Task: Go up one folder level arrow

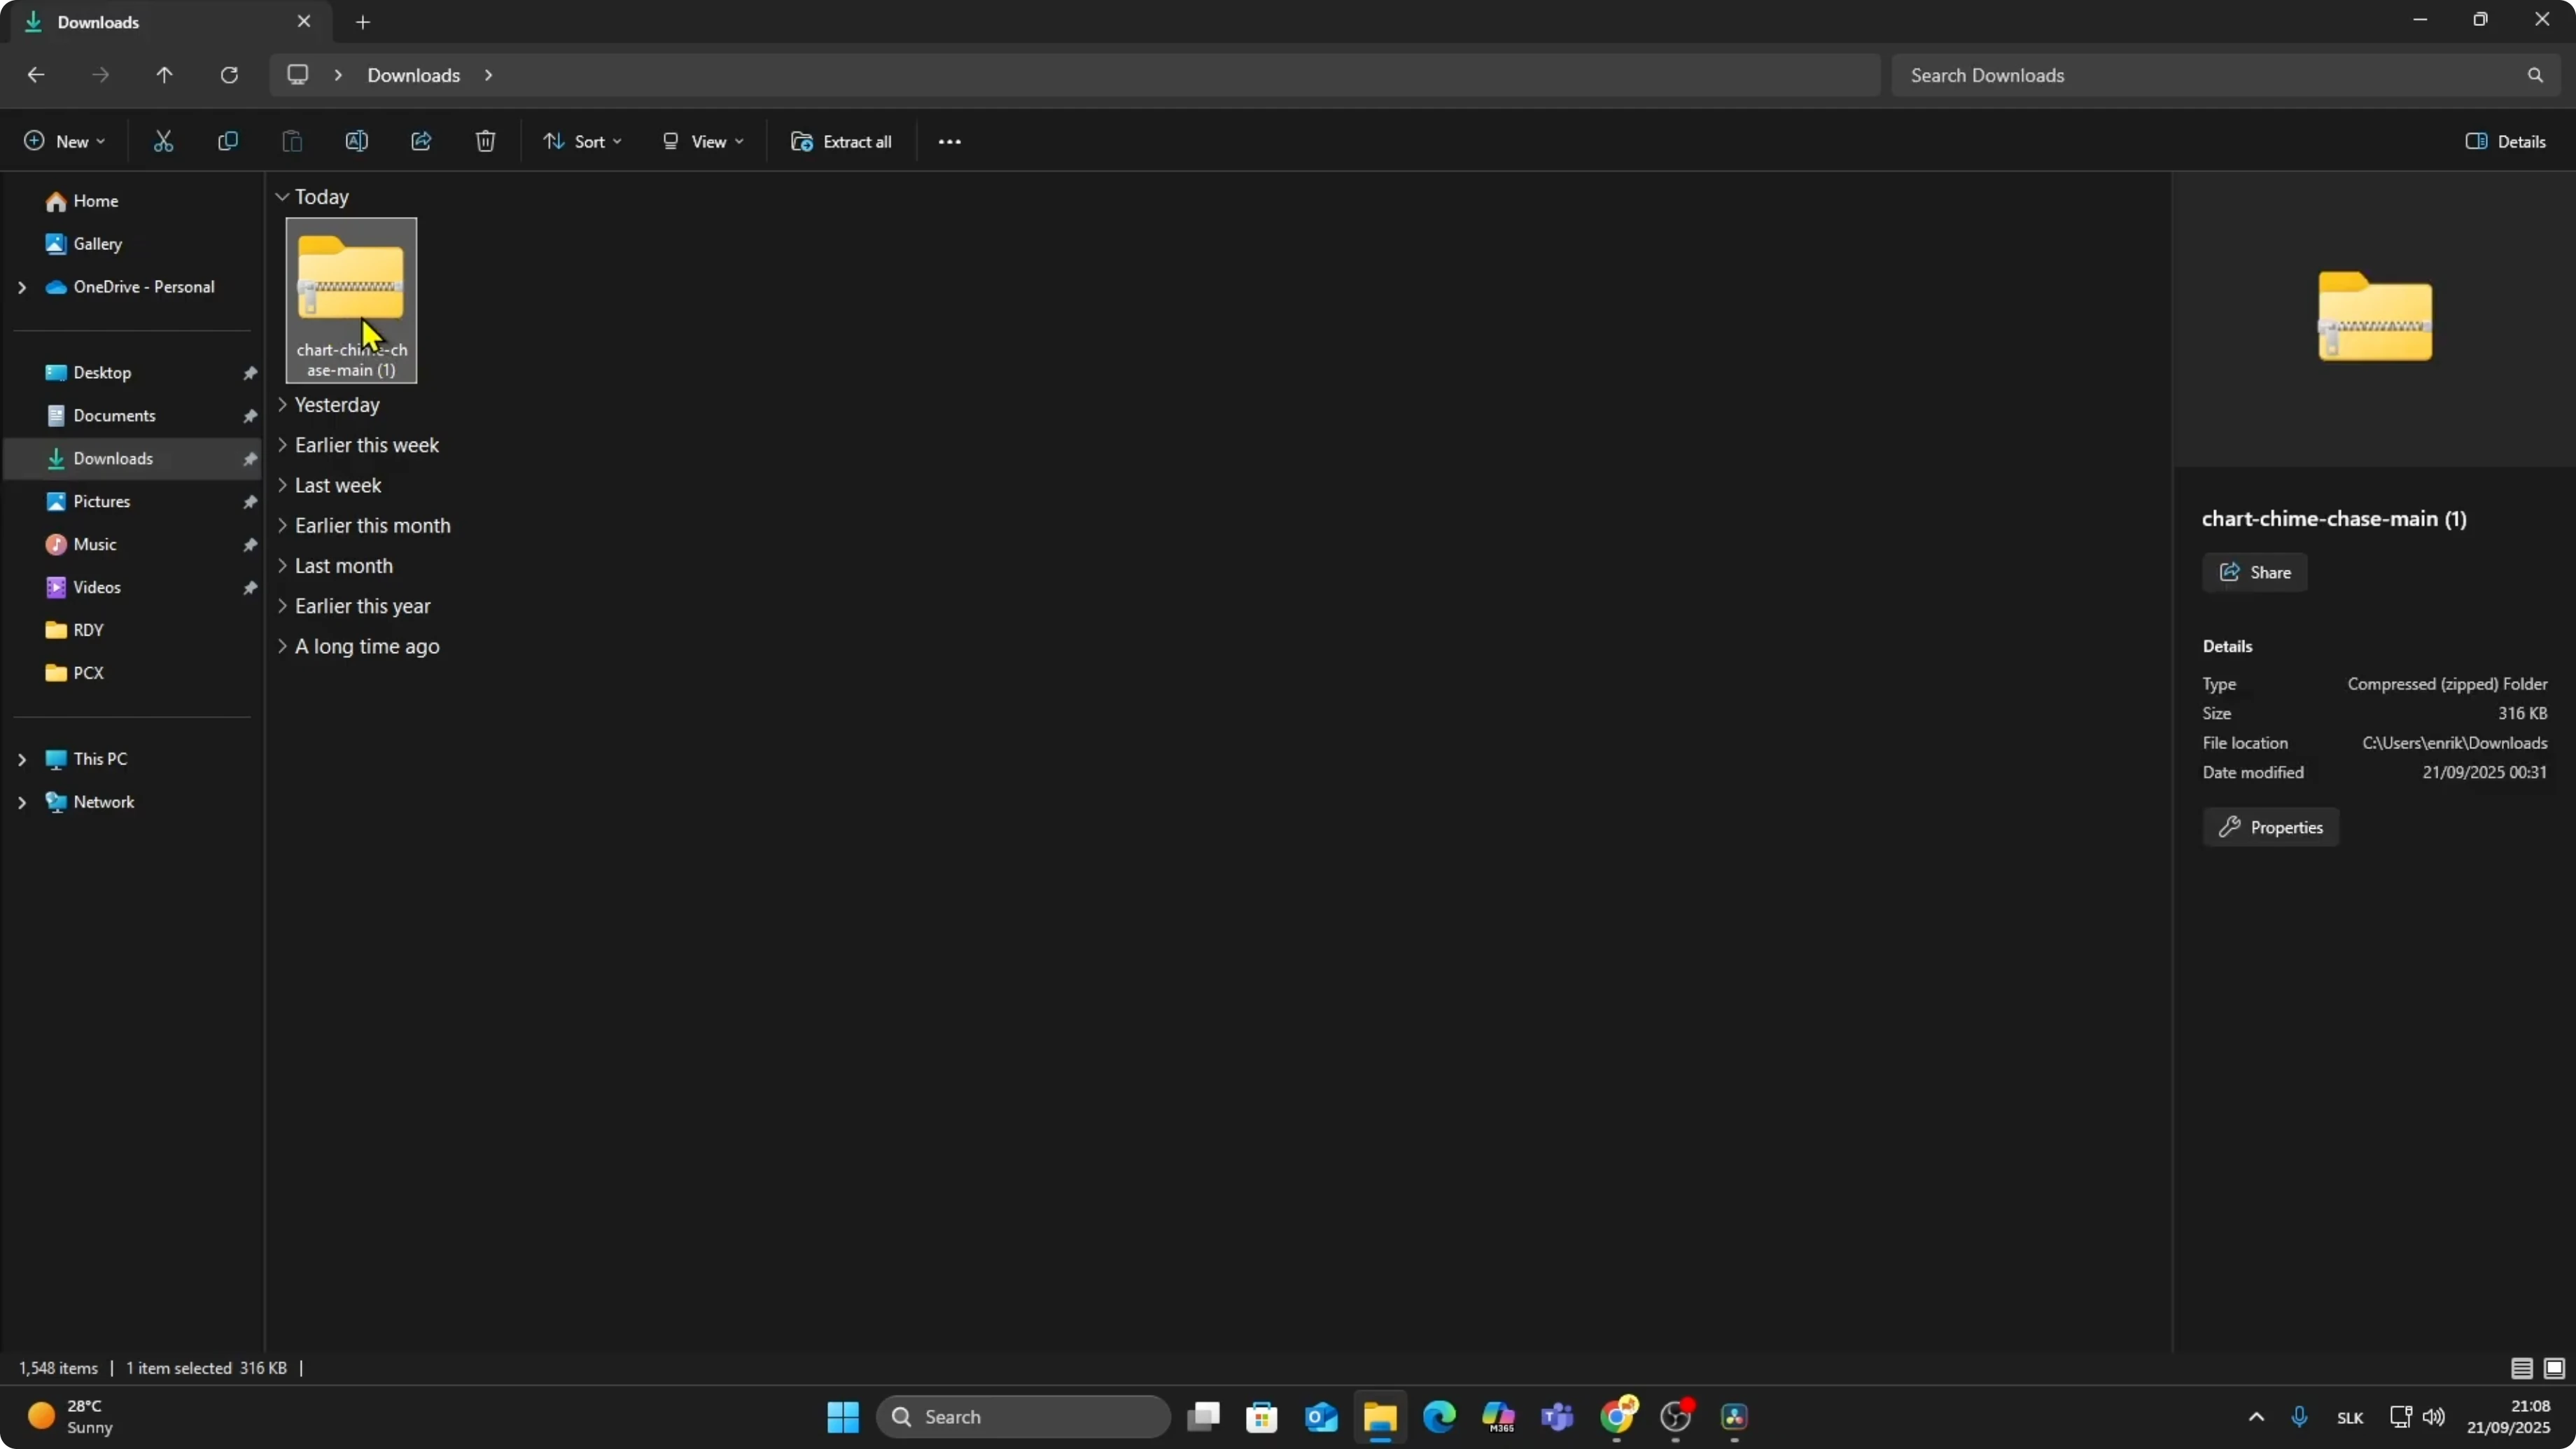Action: coord(165,75)
